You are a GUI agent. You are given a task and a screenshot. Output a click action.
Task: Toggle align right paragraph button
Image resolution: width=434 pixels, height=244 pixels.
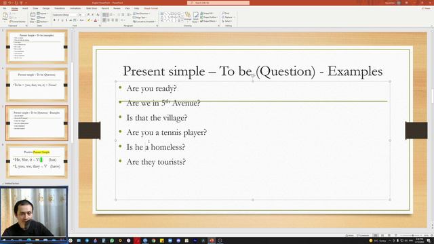click(x=113, y=20)
